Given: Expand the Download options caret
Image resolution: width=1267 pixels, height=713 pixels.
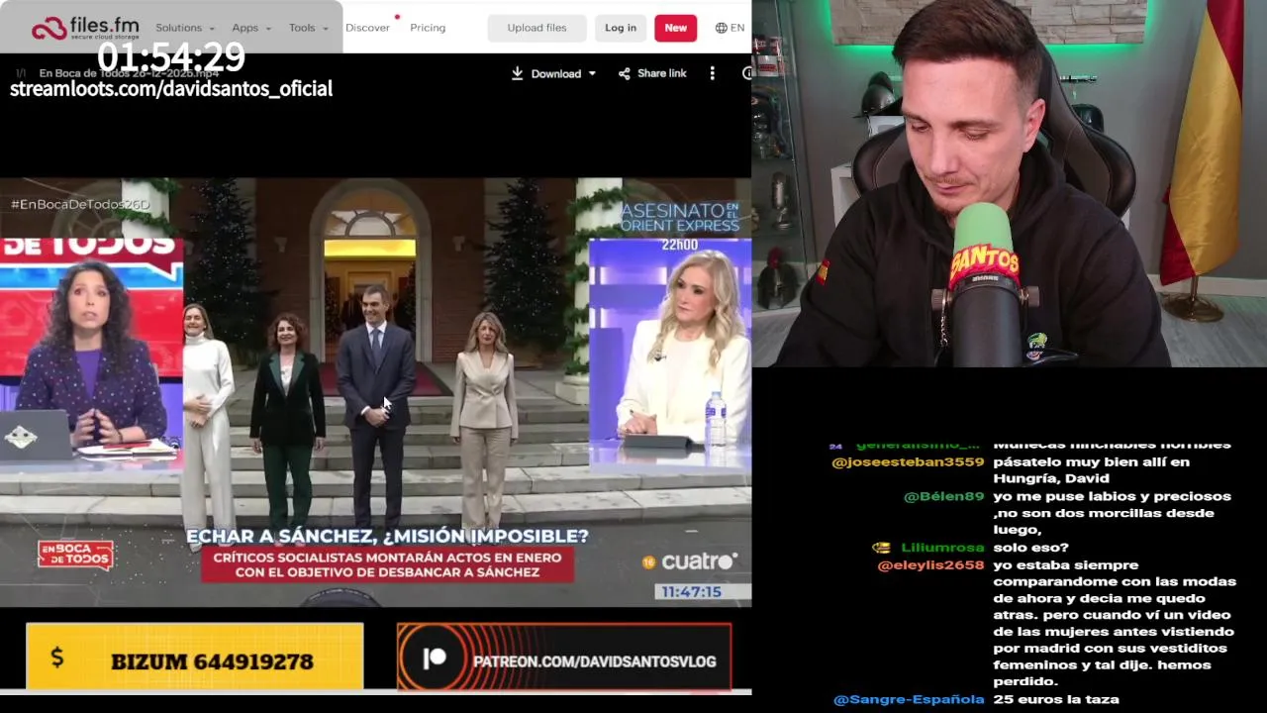Looking at the screenshot, I should (592, 73).
